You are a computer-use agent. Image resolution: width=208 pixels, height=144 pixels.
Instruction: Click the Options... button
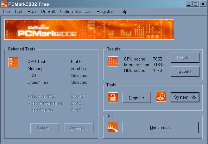[79, 128]
